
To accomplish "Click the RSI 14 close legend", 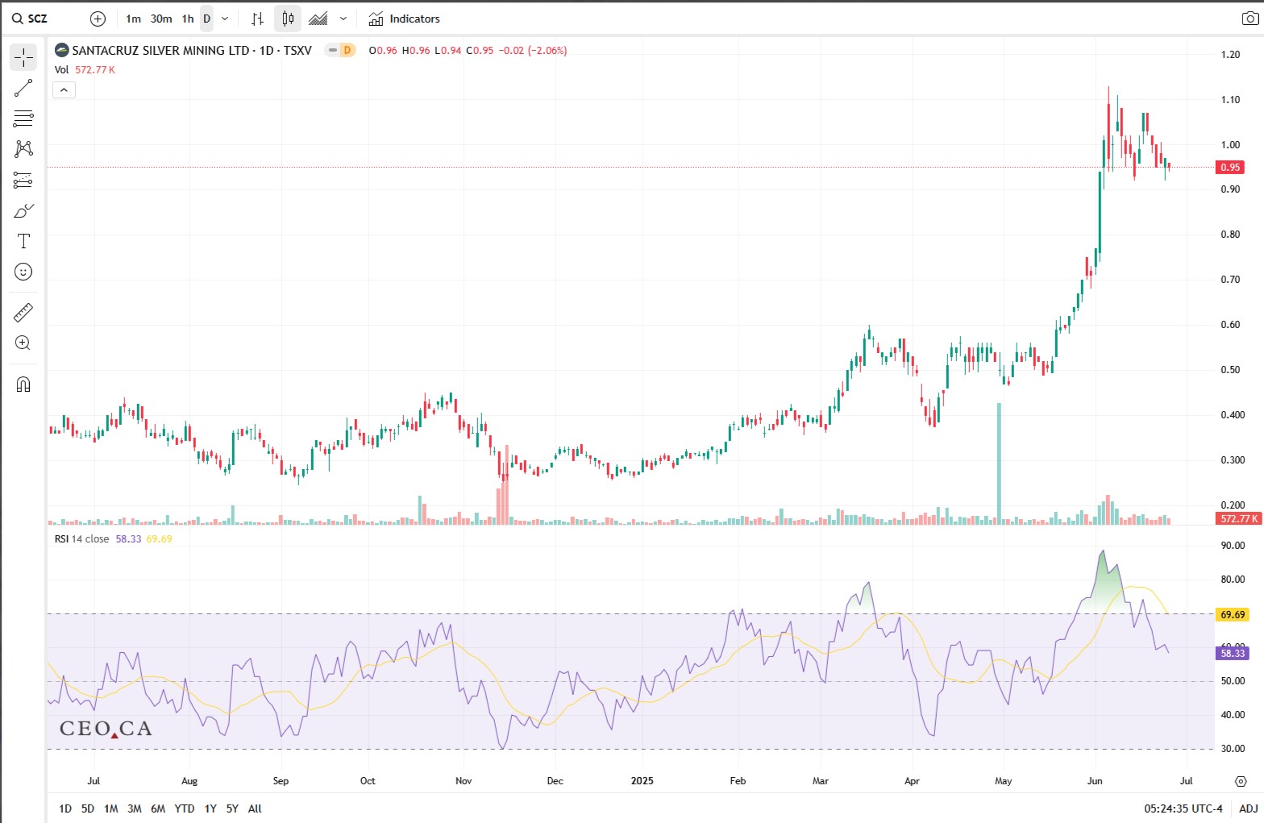I will (x=81, y=539).
